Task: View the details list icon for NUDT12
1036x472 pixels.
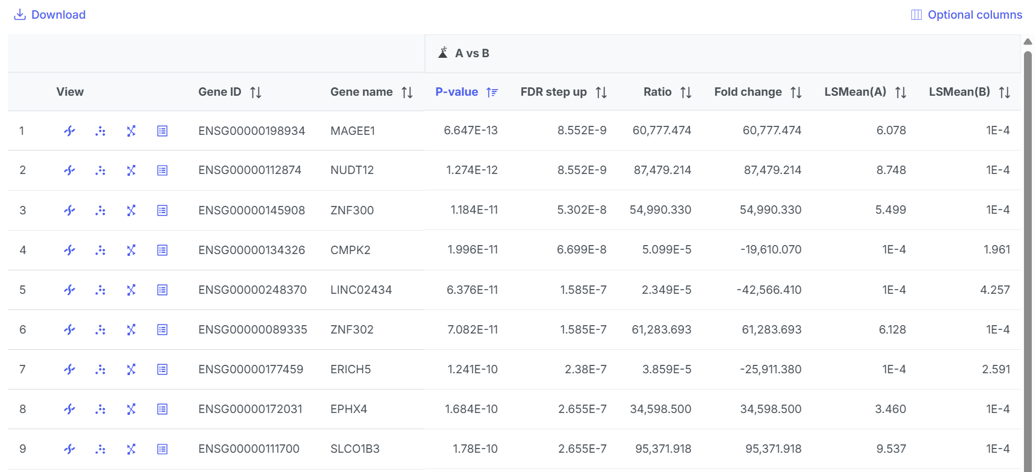Action: (162, 170)
